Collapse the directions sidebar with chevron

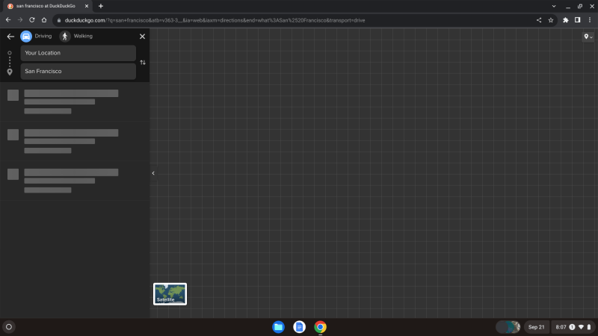pyautogui.click(x=153, y=173)
